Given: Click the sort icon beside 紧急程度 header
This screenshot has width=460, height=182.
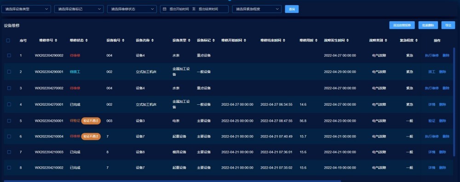Looking at the screenshot, I should tap(417, 40).
